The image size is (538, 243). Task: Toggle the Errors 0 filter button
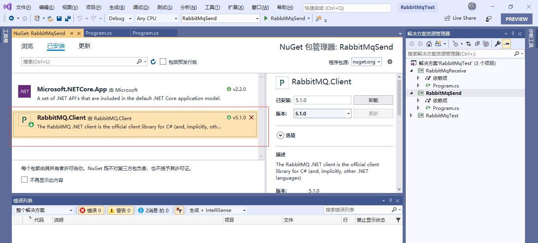(x=91, y=210)
